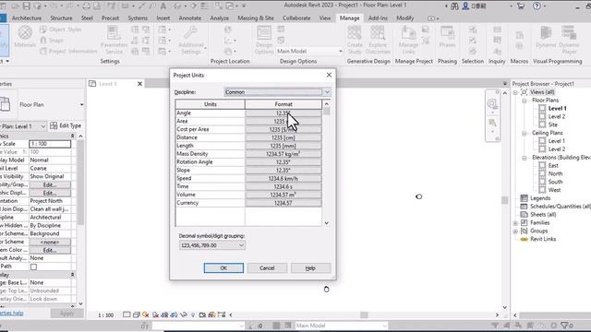Open the Help question mark icon

coord(537,6)
